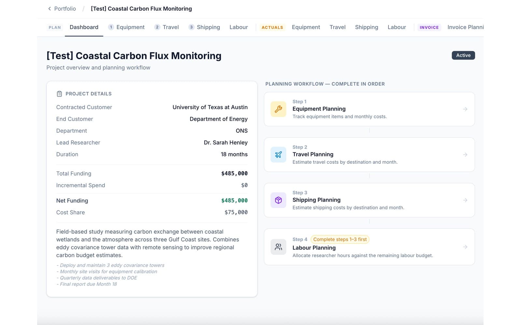
Task: Click the Project overview and planning workflow subtitle
Action: coord(98,68)
